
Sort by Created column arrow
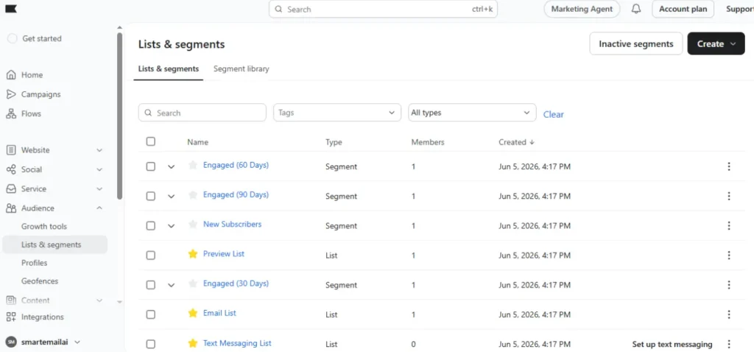532,142
